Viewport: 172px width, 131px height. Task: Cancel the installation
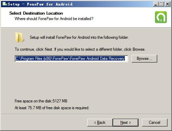pos(155,122)
